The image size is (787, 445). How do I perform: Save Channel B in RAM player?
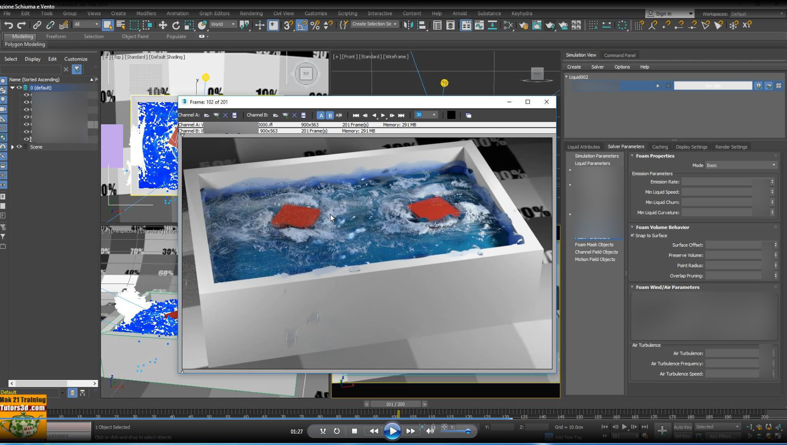[x=303, y=115]
